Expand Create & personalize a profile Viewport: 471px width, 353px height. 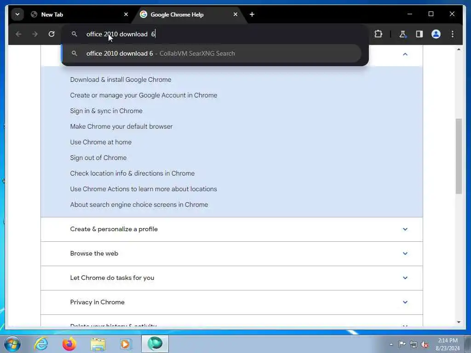pyautogui.click(x=232, y=229)
